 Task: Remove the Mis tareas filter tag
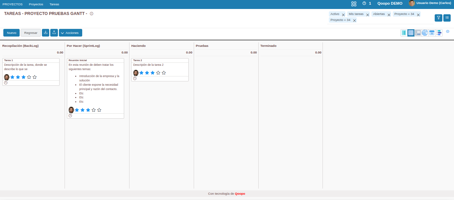368,15
